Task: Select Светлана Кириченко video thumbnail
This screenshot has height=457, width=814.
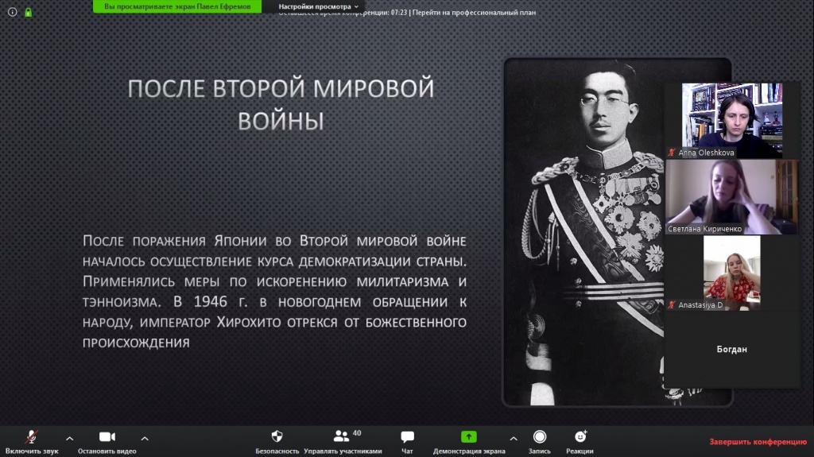Action: click(731, 197)
